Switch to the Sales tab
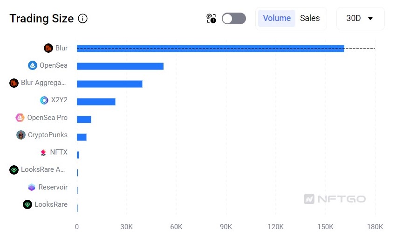This screenshot has width=396, height=239. pos(310,19)
